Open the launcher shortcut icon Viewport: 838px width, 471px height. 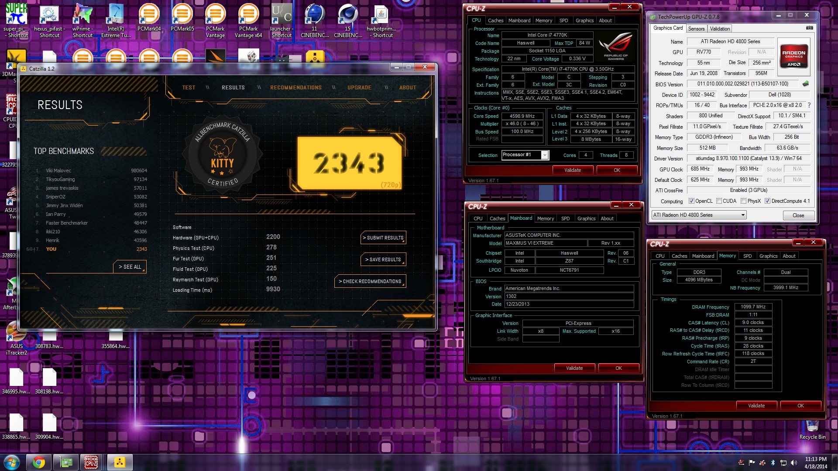[282, 20]
